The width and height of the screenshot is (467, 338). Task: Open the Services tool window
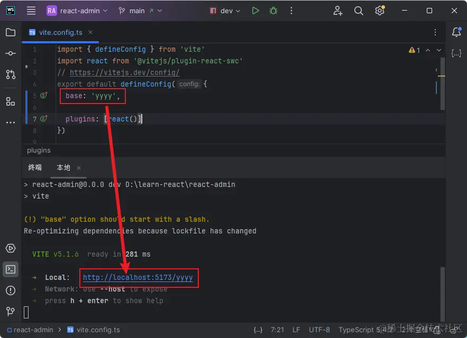coord(11,248)
